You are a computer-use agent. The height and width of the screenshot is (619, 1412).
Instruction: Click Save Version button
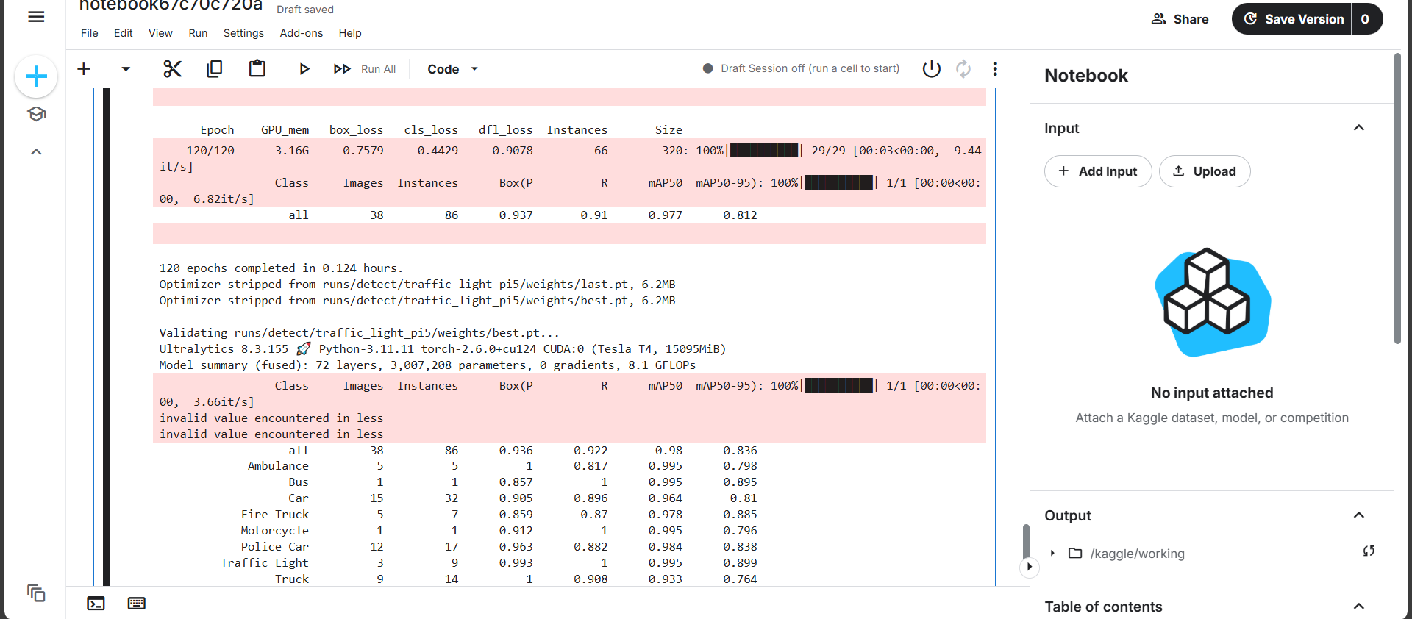(1292, 19)
